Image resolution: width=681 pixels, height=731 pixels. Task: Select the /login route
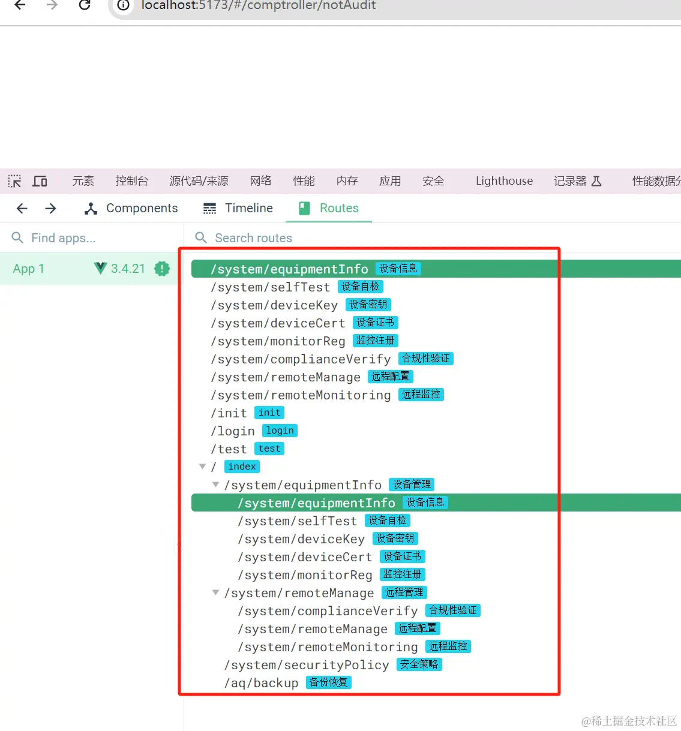(x=436, y=431)
